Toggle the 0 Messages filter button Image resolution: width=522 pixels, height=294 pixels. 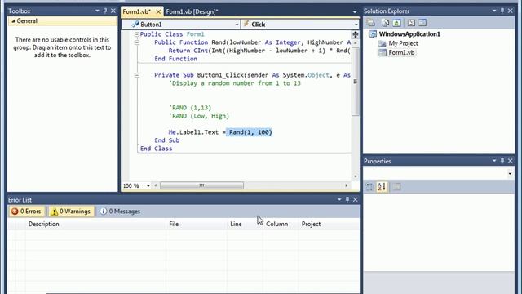120,212
